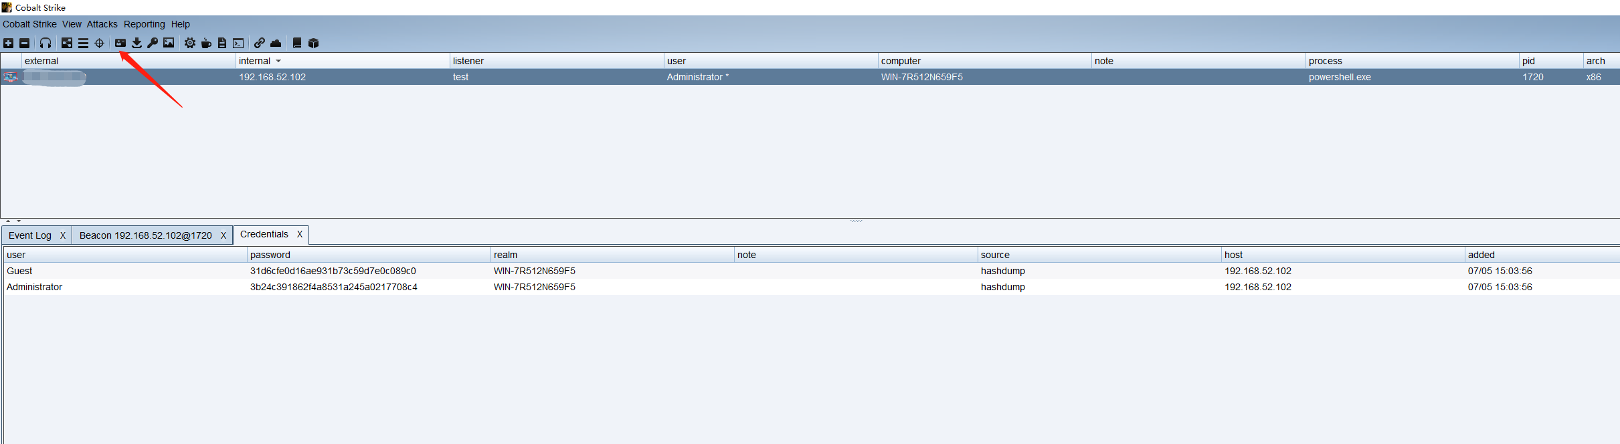Switch to target table crosshair icon

(x=99, y=43)
